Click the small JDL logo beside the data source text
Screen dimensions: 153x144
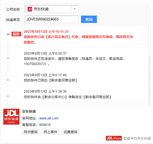(114, 138)
